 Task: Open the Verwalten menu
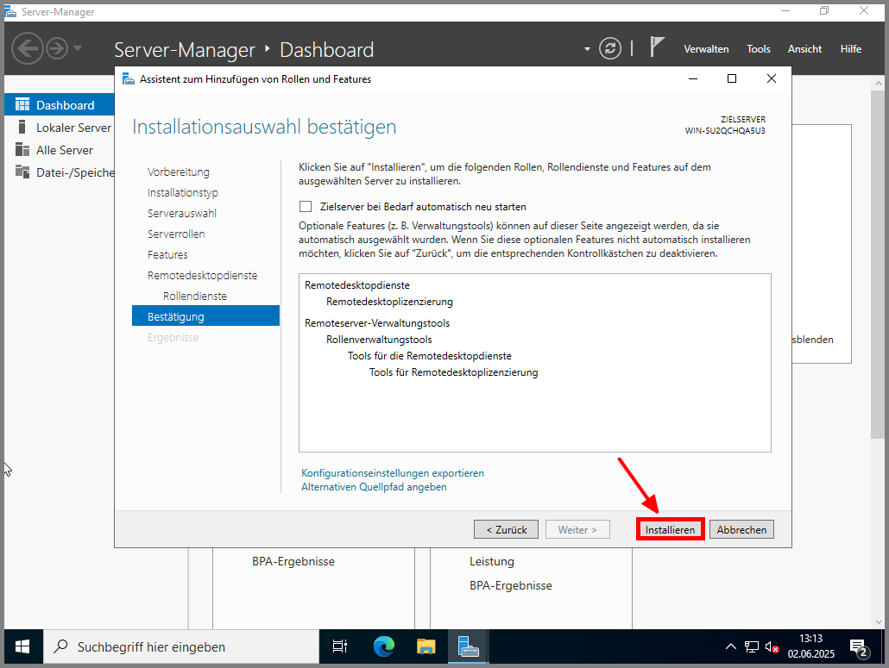point(706,49)
